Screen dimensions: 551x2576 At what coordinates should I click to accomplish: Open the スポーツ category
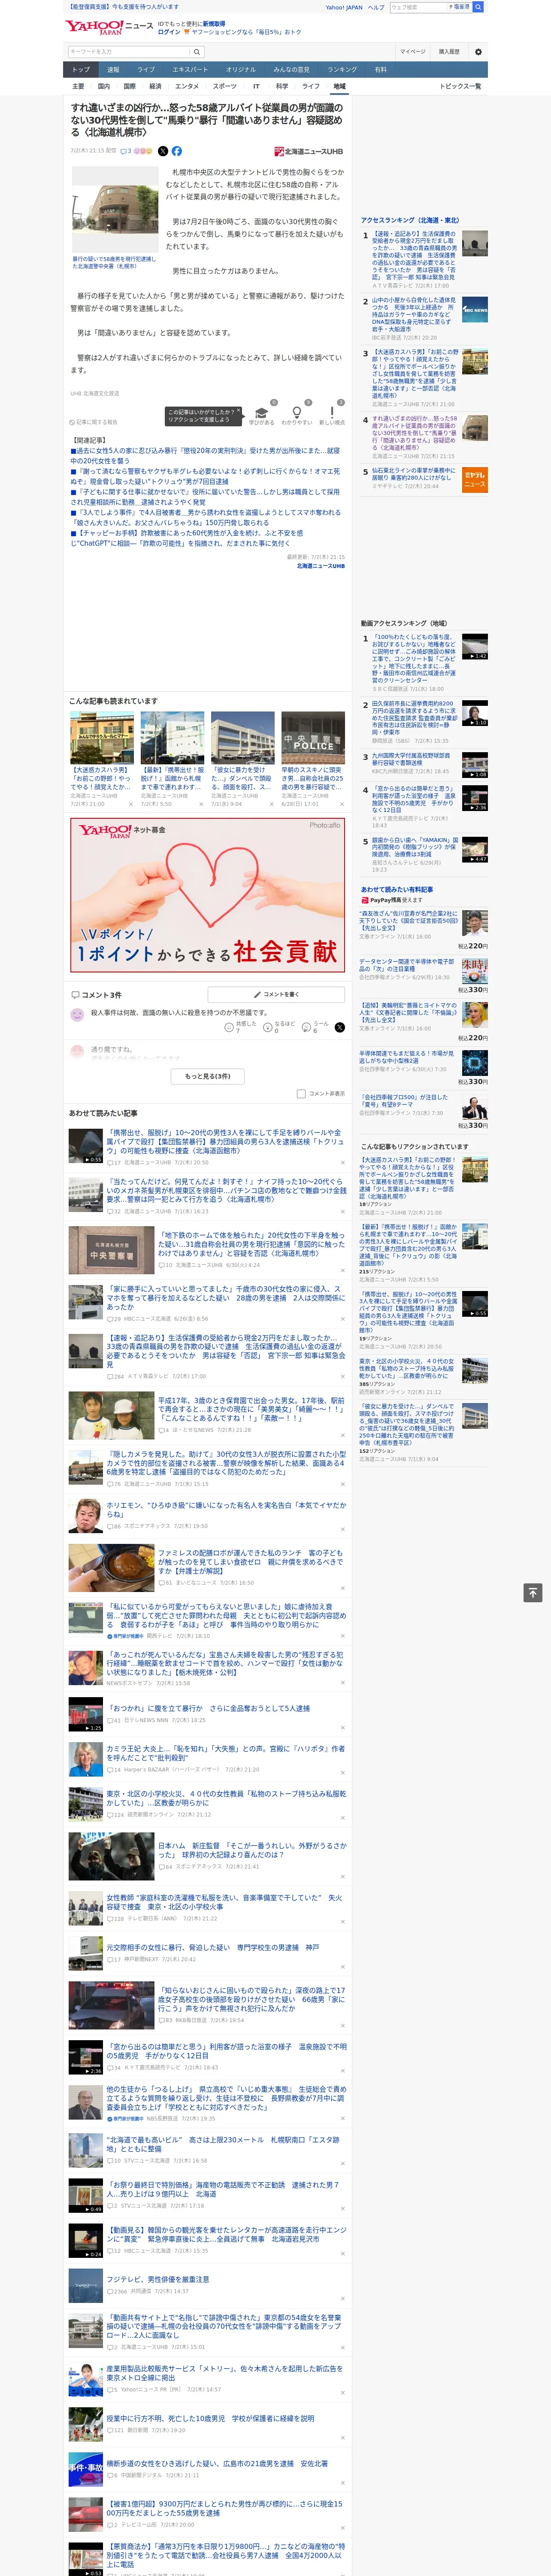click(x=225, y=86)
